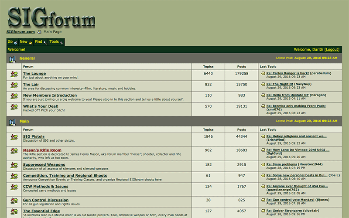Viewport: 349px width, 218px height.
Task: Click forum status icon for The Lounge
Action: click(x=14, y=74)
